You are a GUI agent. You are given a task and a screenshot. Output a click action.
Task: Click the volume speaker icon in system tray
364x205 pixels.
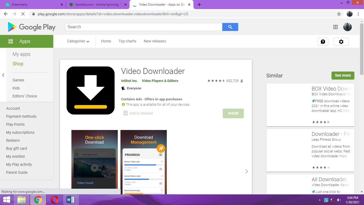(x=339, y=200)
